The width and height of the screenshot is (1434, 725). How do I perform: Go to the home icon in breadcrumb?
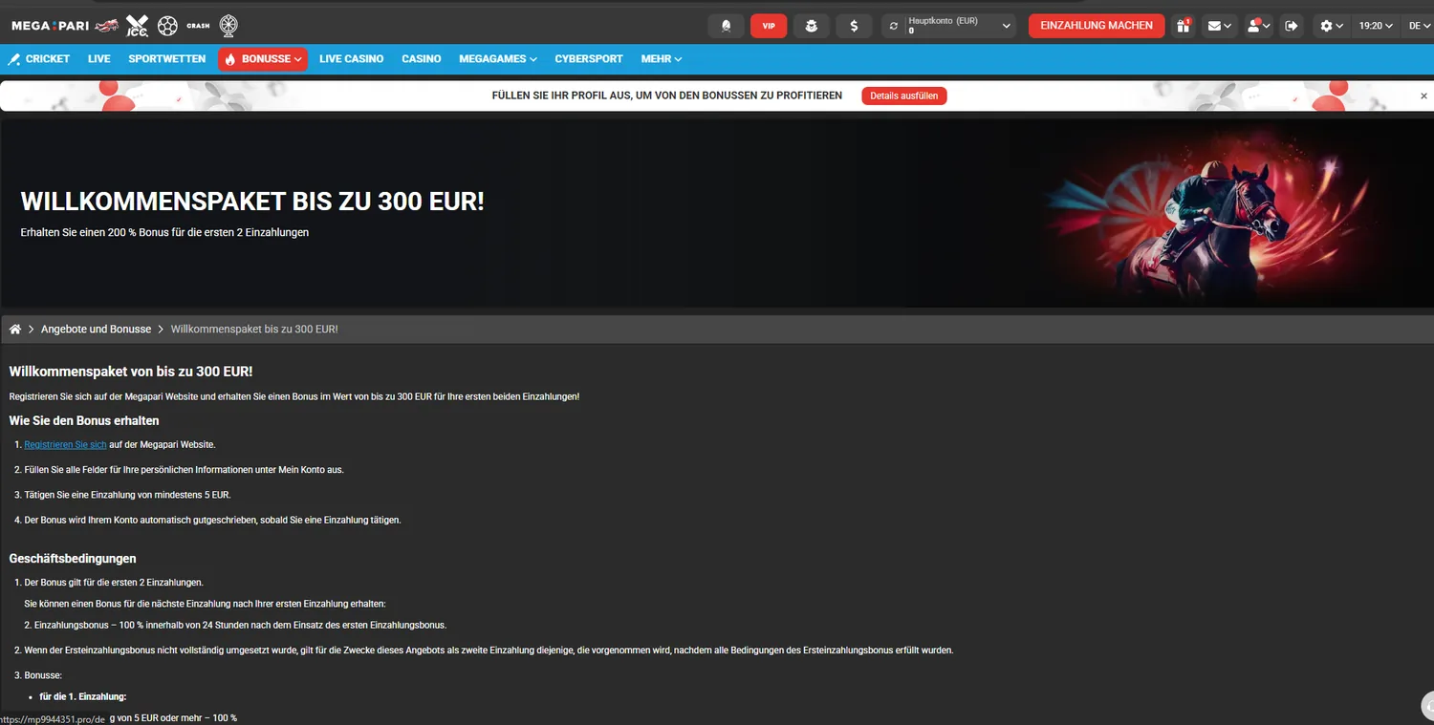tap(15, 329)
